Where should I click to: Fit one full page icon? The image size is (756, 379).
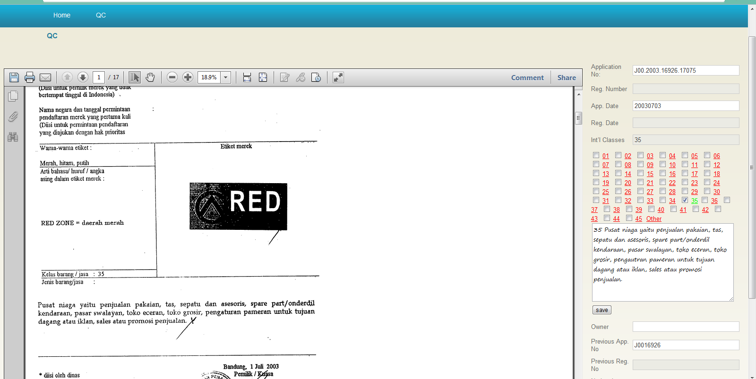coord(263,77)
